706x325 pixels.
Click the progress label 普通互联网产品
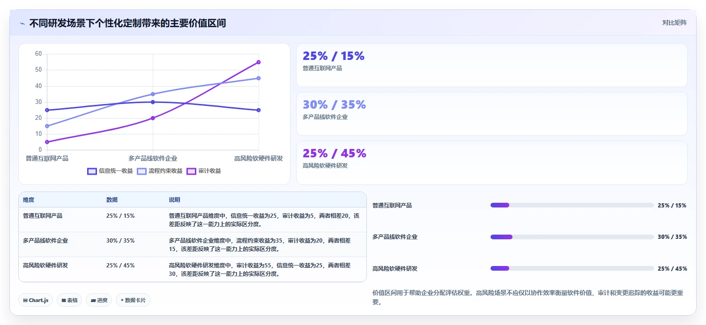[x=392, y=206]
